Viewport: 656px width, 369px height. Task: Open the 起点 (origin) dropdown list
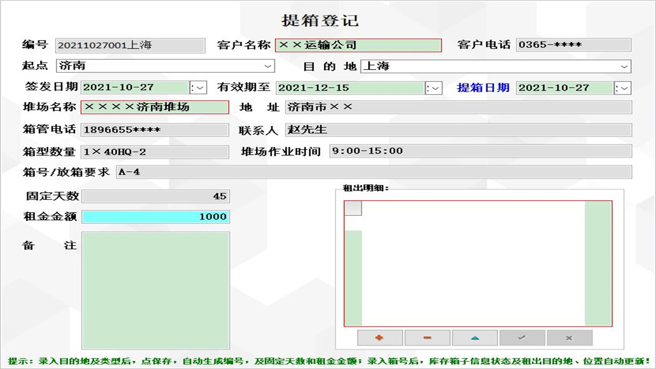268,67
